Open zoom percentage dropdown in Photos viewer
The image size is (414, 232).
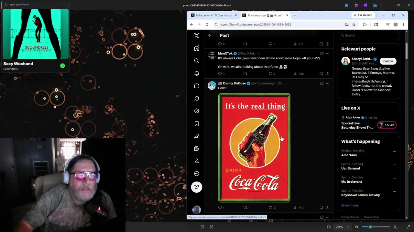pos(342,227)
